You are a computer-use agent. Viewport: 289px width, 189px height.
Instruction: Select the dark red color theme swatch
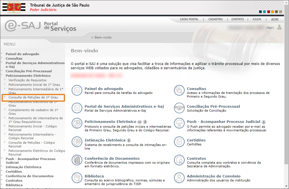(x=268, y=12)
